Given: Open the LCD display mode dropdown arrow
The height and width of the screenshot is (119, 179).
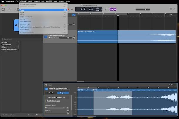Looking at the screenshot, I should pos(101,9).
